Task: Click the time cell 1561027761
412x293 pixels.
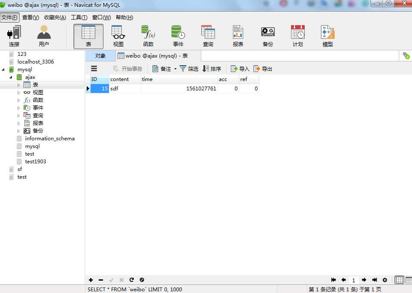Action: pyautogui.click(x=179, y=89)
